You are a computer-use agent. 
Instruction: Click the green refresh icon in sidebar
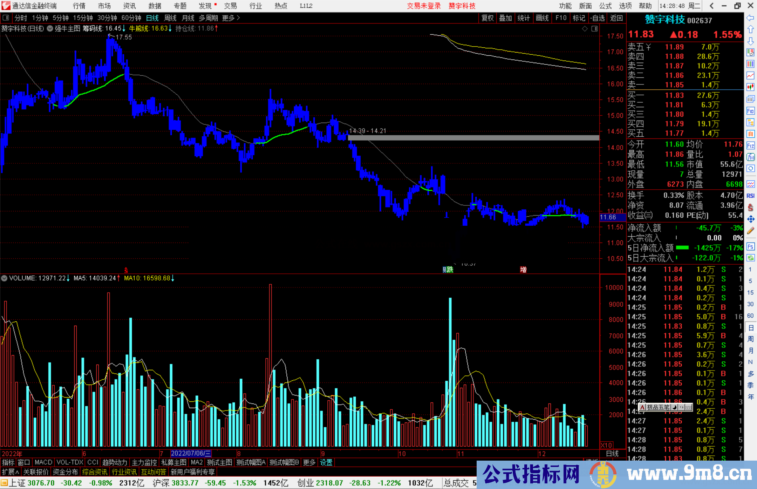point(750,258)
